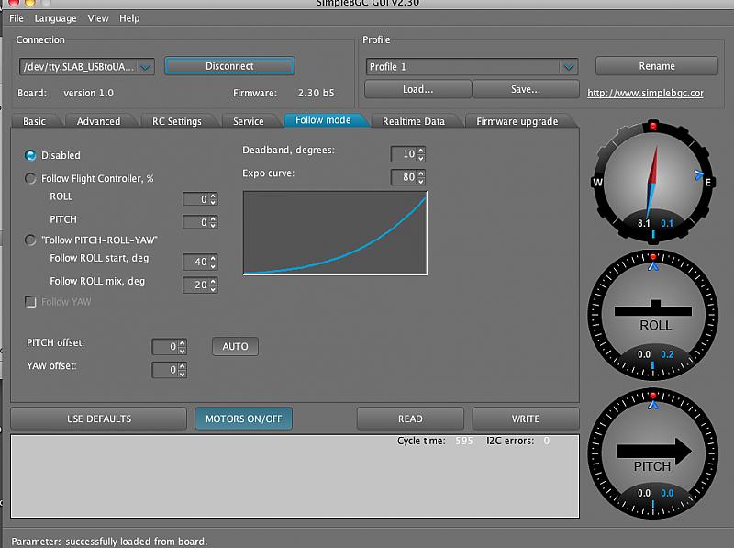The width and height of the screenshot is (734, 548).
Task: Click the WRITE button
Action: [525, 419]
